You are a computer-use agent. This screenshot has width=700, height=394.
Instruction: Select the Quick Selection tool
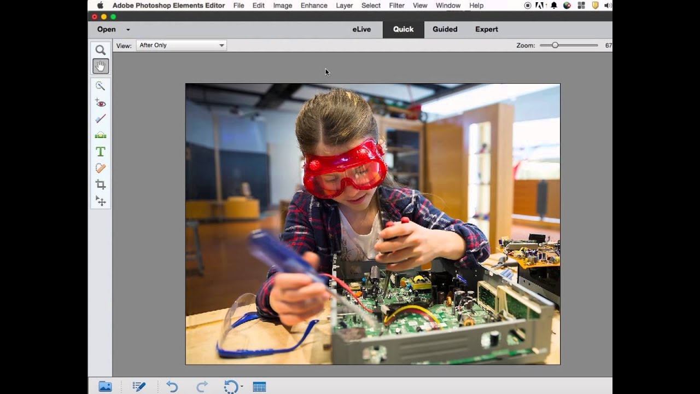100,86
